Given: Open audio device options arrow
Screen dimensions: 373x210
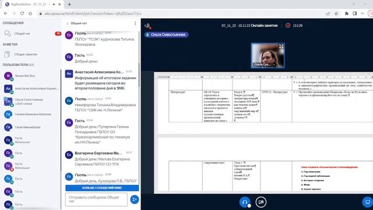Looking at the screenshot, I should [249, 206].
